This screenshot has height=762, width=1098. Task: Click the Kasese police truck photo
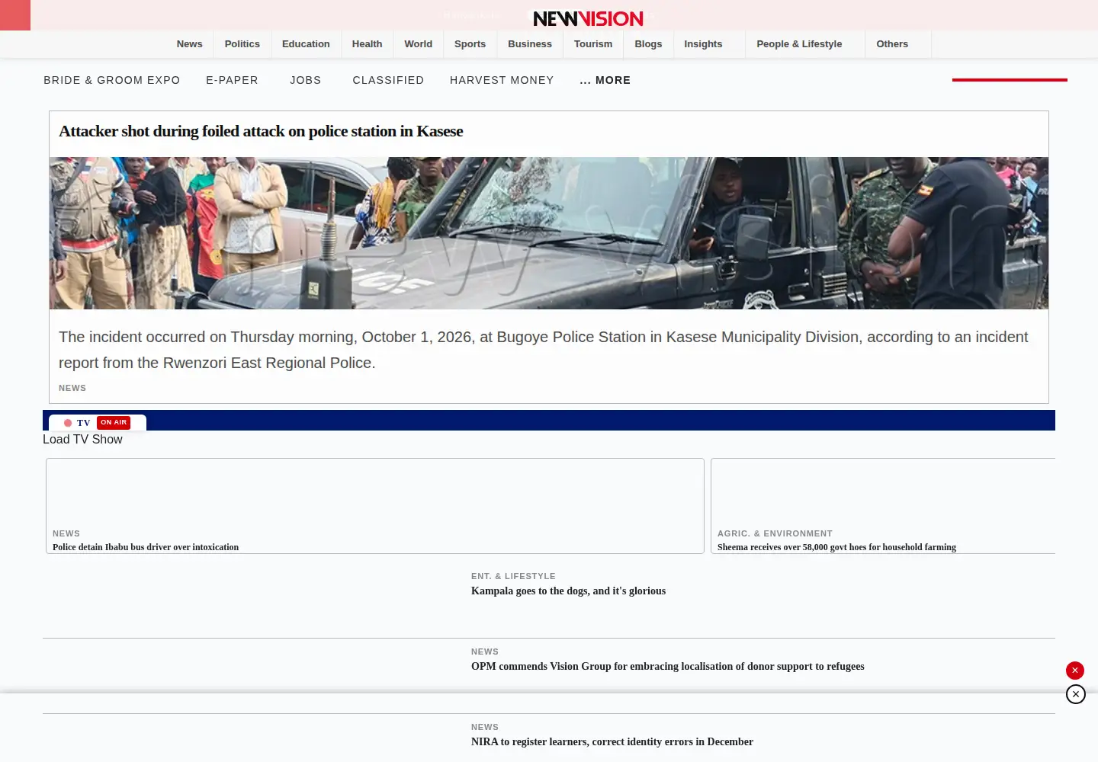pyautogui.click(x=549, y=233)
